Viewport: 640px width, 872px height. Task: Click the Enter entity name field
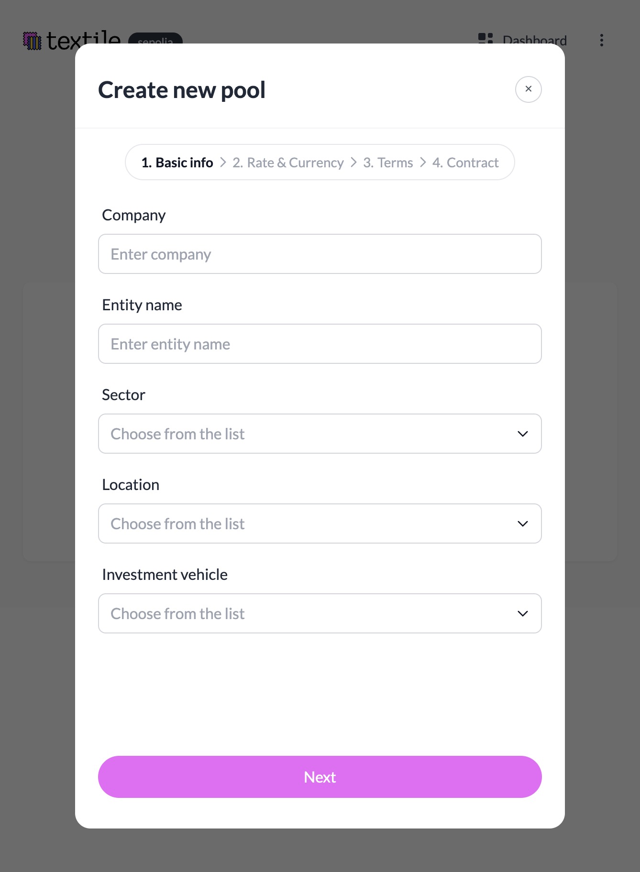tap(320, 344)
